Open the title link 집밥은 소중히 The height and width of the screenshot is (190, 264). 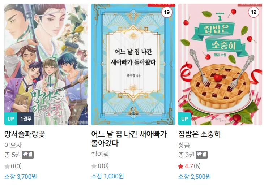point(199,134)
